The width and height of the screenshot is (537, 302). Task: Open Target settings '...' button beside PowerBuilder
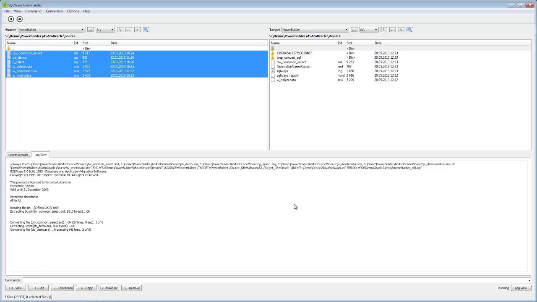click(x=354, y=30)
